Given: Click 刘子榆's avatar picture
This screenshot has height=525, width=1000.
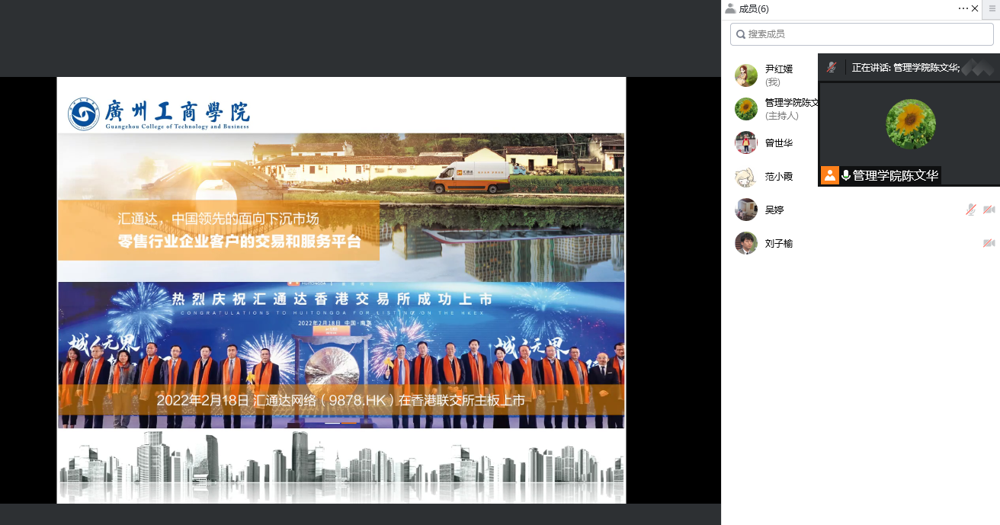Looking at the screenshot, I should [x=745, y=243].
